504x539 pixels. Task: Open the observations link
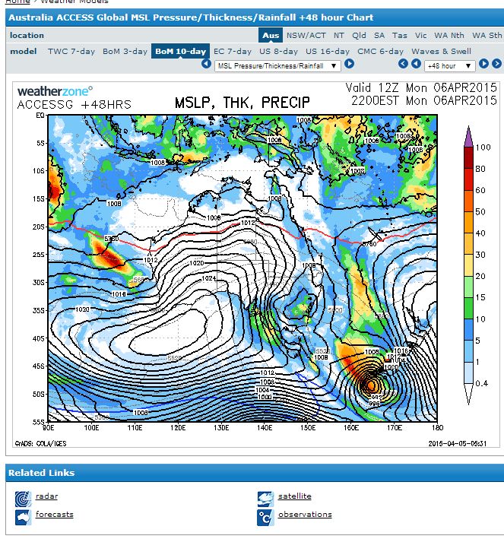(305, 514)
